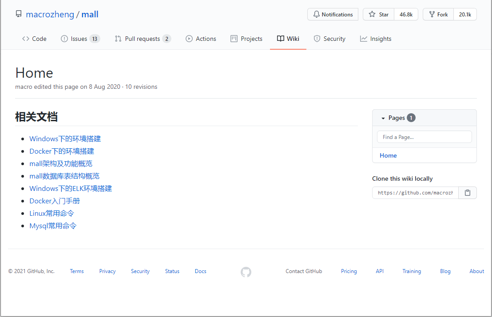Fork the mall repository
Viewport: 492px width, 317px height.
[x=438, y=15]
